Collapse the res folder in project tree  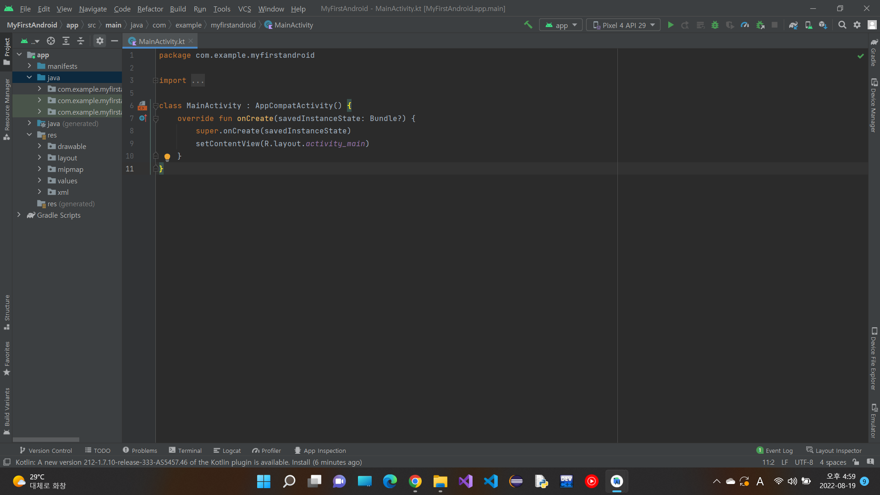pos(29,135)
